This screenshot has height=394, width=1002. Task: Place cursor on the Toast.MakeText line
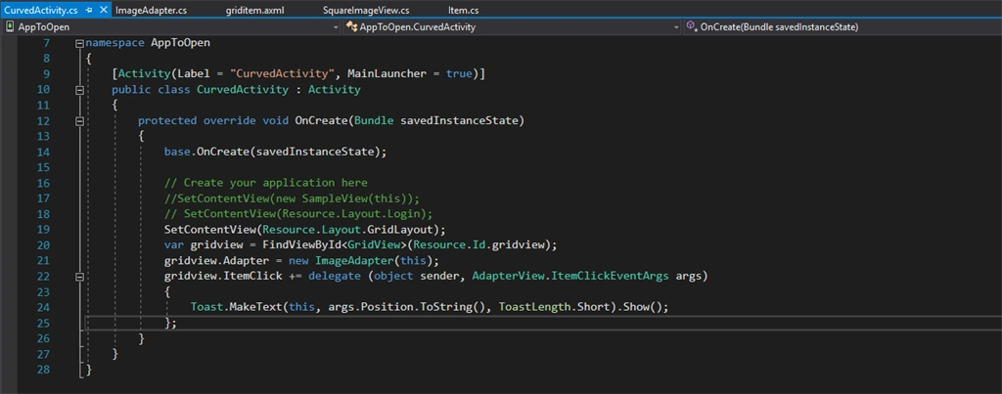coord(430,307)
